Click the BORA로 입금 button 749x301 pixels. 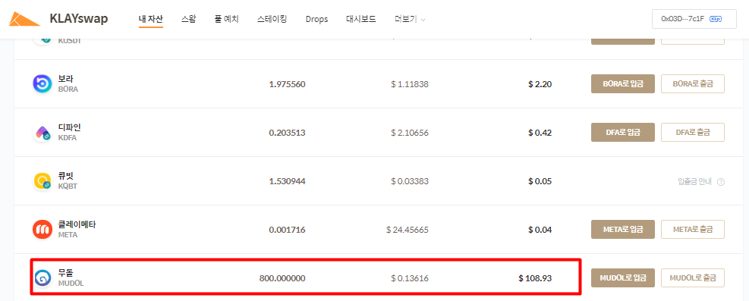[623, 84]
